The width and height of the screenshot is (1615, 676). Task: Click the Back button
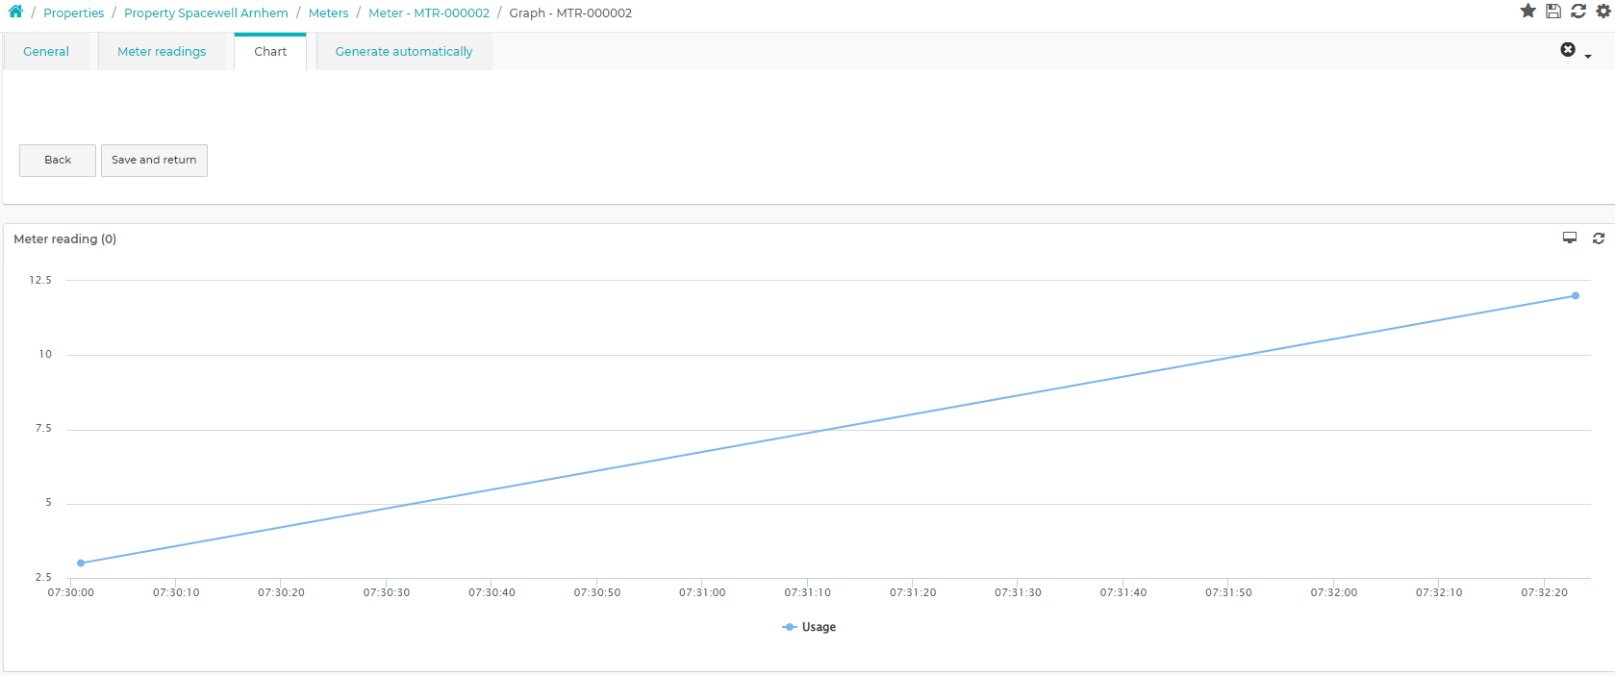(x=58, y=161)
